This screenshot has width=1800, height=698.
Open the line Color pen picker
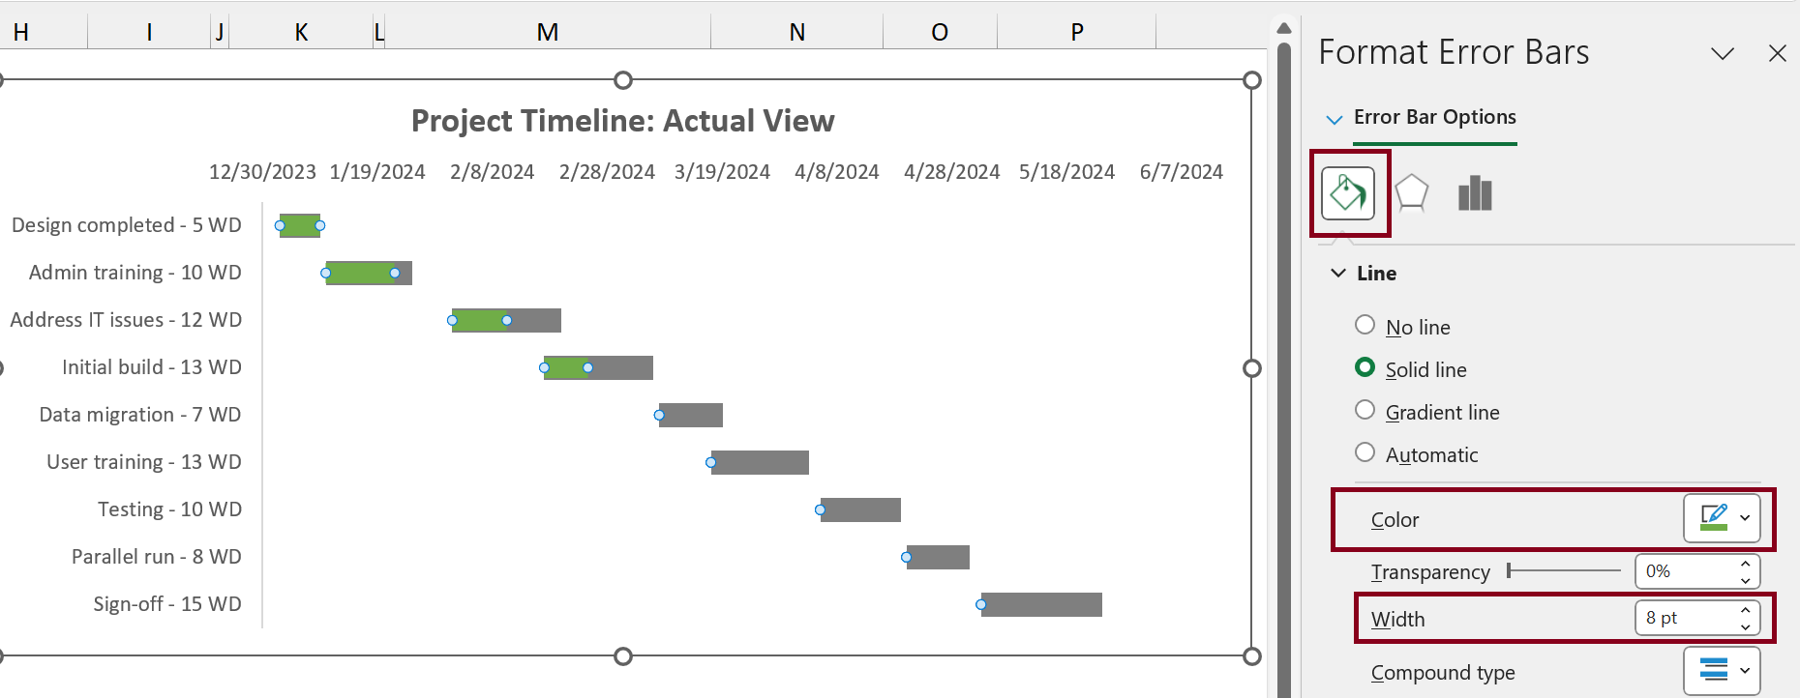(1722, 518)
